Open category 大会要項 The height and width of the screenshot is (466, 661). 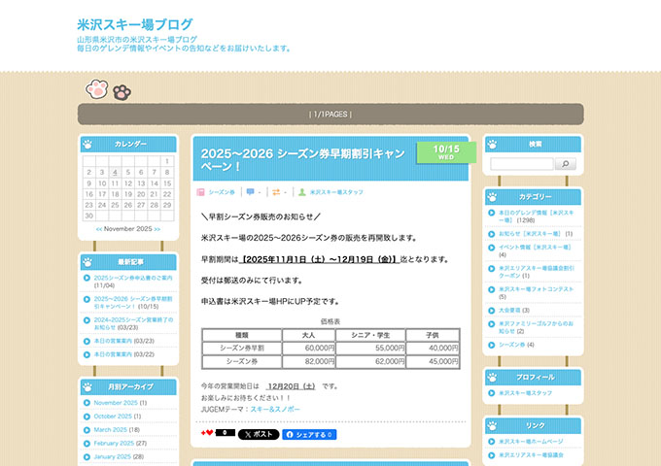coord(509,311)
